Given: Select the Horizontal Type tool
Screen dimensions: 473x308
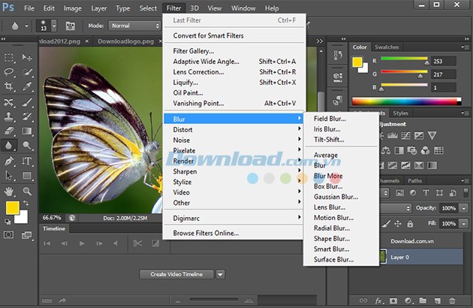Looking at the screenshot, I should tap(28, 161).
